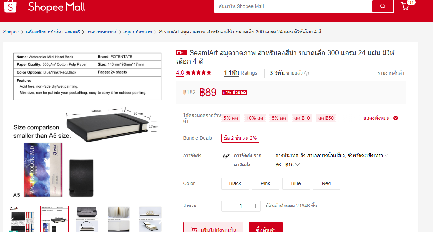Click รายงานสินค้า report product link
Image resolution: width=433 pixels, height=232 pixels.
tap(391, 73)
